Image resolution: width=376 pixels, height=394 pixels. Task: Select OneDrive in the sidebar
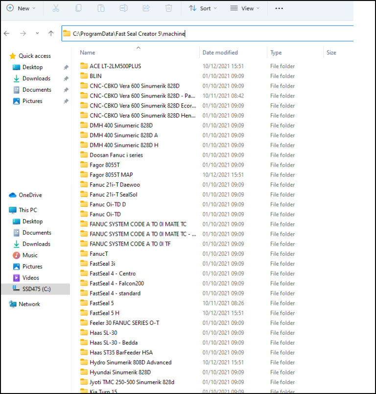[25, 195]
